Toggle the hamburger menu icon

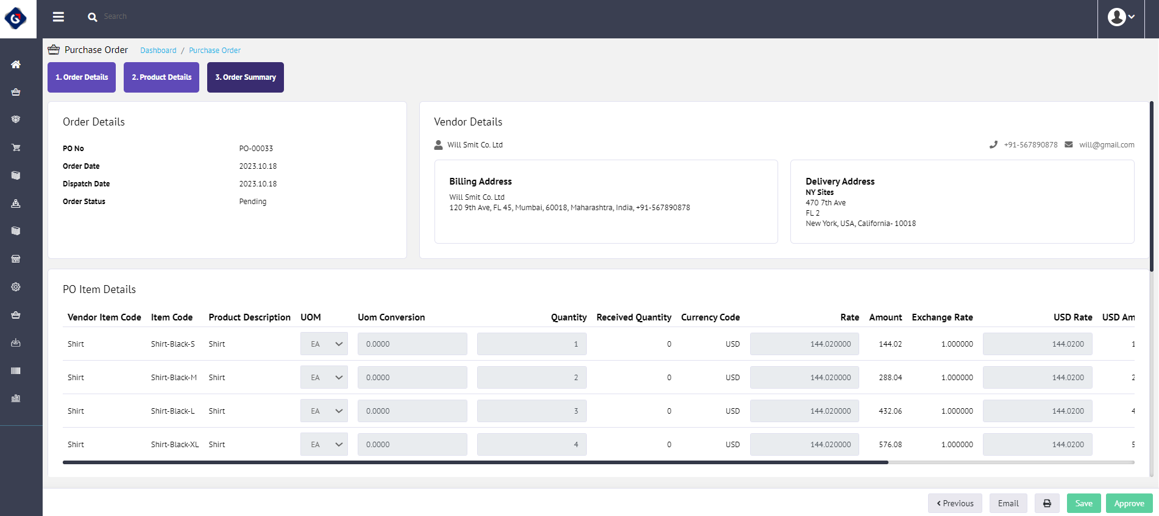click(58, 17)
